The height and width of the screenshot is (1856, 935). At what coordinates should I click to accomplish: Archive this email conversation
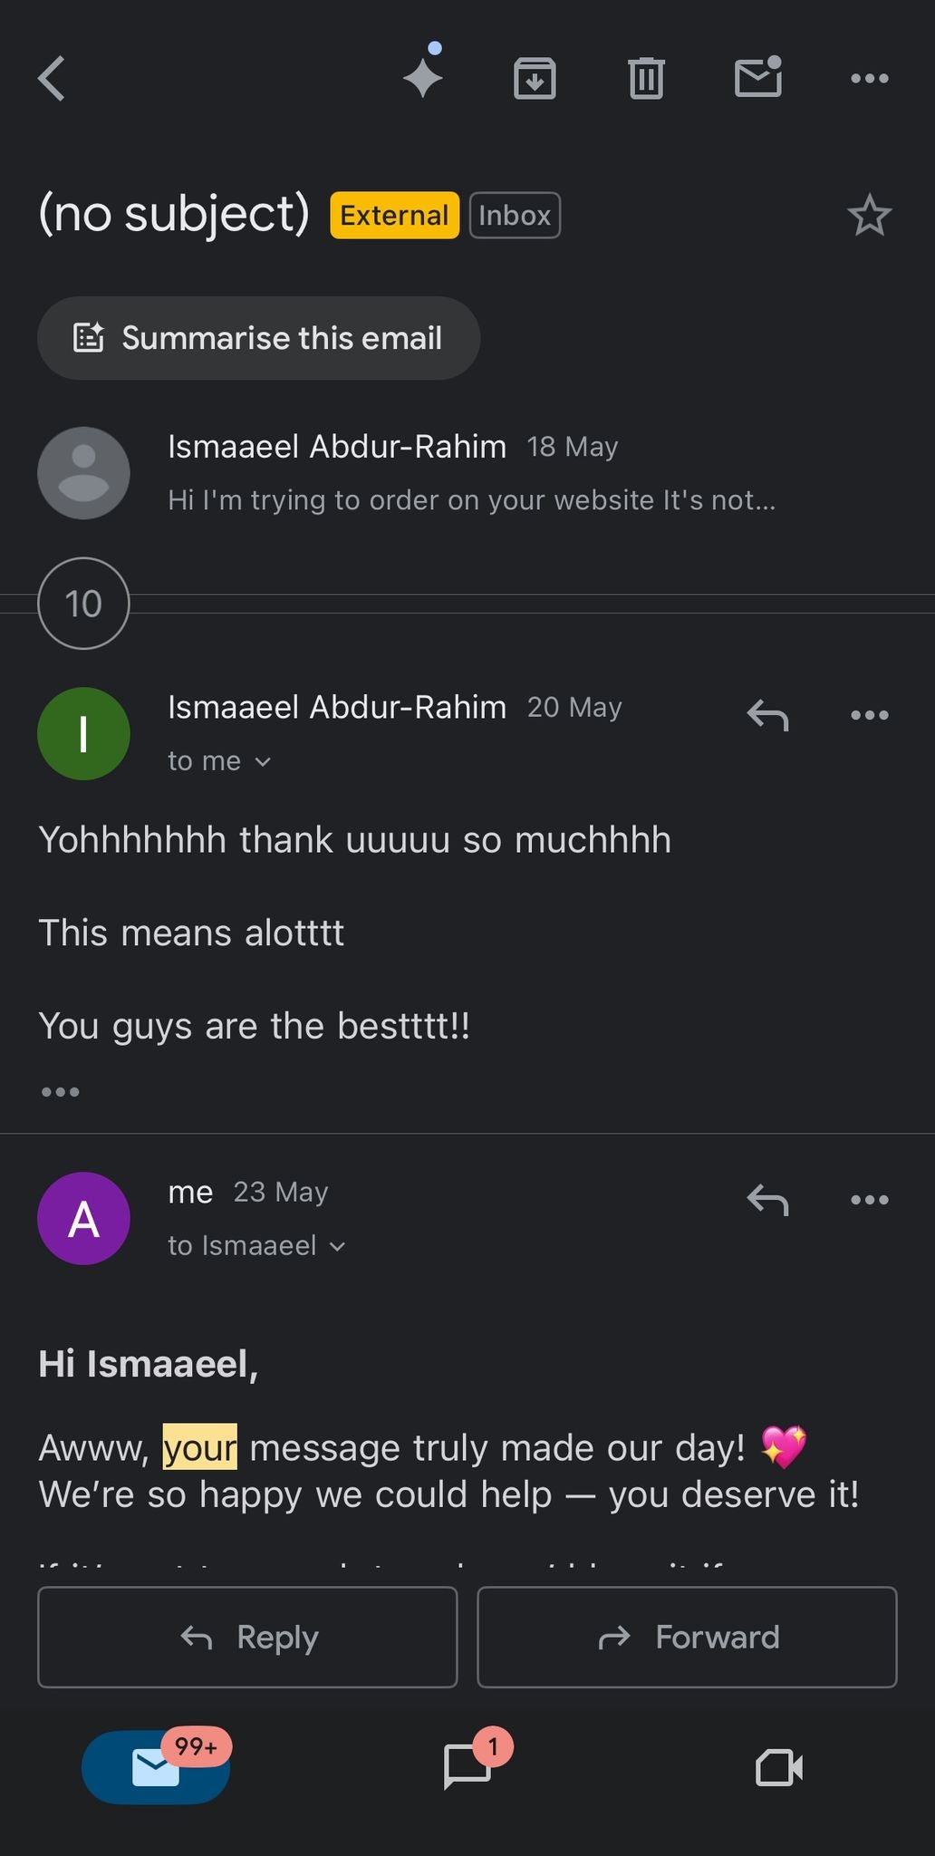(535, 78)
